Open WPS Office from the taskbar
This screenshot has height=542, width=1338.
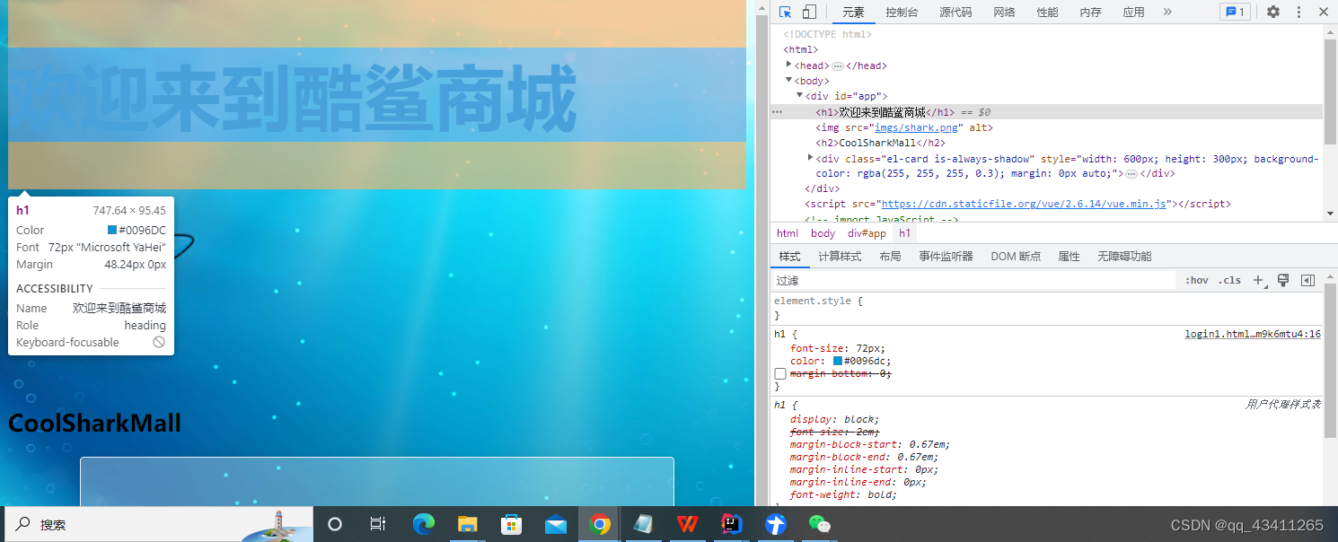688,524
